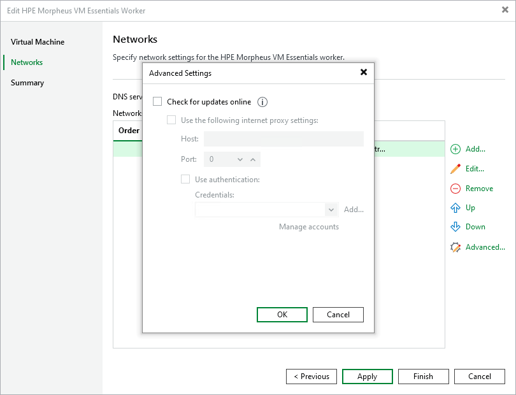Image resolution: width=516 pixels, height=395 pixels.
Task: Go to the Summary step
Action: click(27, 82)
